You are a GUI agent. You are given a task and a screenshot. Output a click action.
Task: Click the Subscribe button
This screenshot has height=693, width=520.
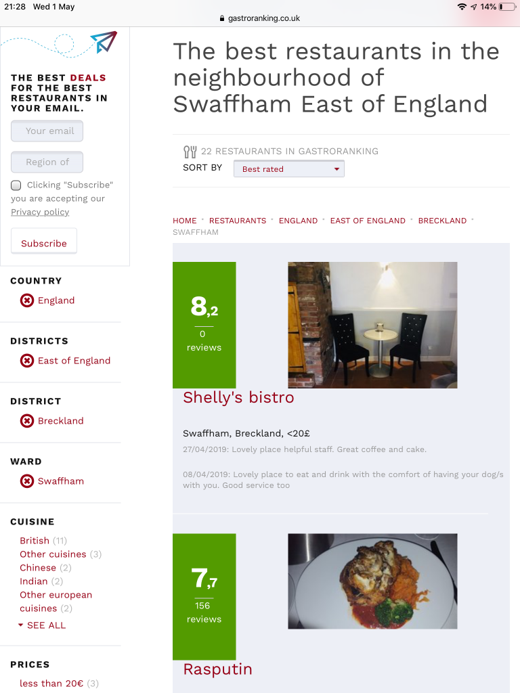tap(44, 242)
